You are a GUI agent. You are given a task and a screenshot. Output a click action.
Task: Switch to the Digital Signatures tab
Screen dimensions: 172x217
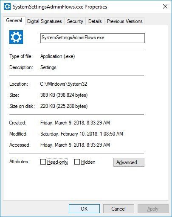click(x=45, y=21)
